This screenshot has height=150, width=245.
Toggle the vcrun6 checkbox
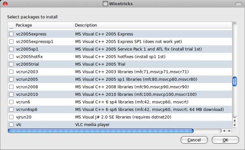point(11,102)
